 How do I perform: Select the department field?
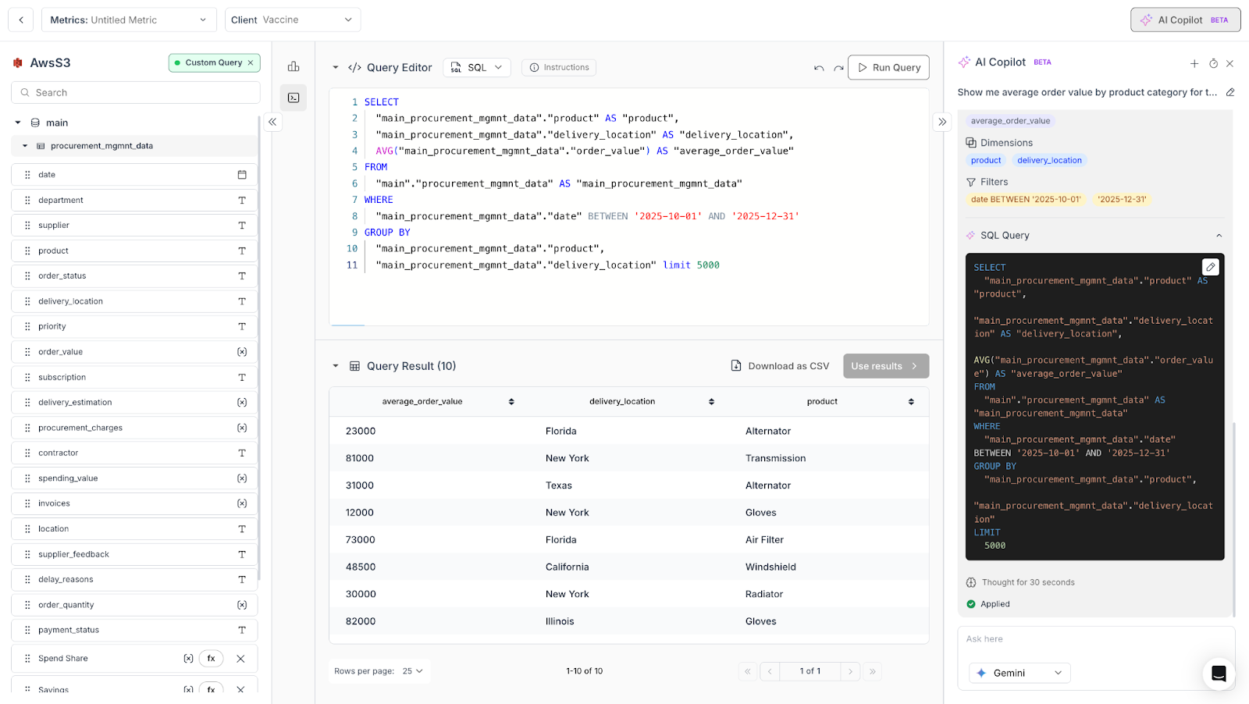[134, 200]
